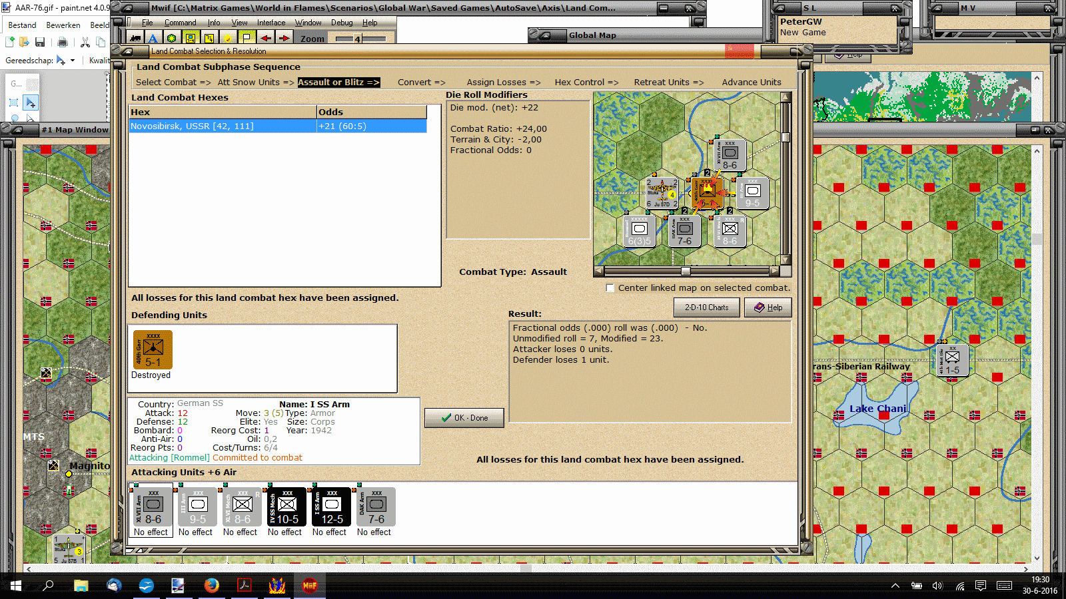
Task: Open the Info menu
Action: click(213, 23)
